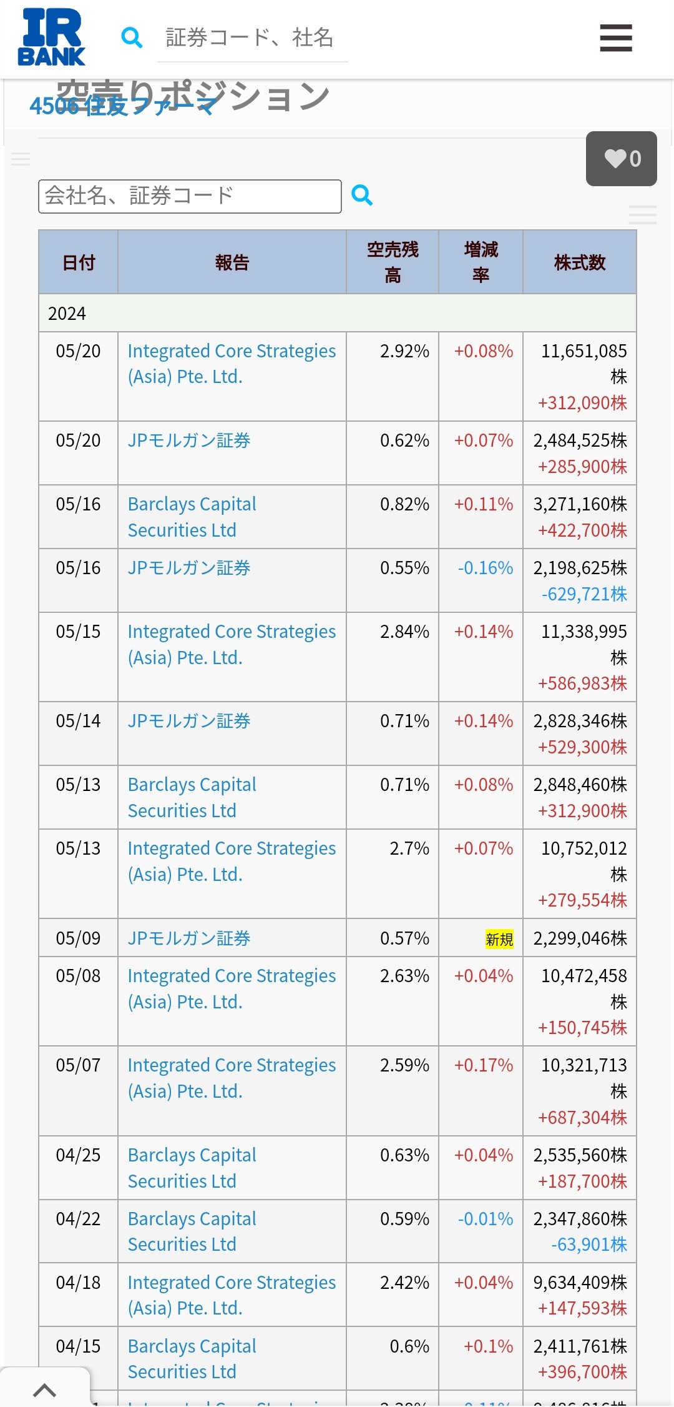Click the 株式数 column header

coord(580,262)
